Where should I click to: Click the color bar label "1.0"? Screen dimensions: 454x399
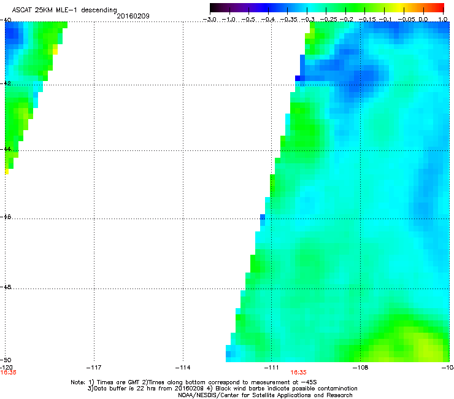(x=443, y=20)
